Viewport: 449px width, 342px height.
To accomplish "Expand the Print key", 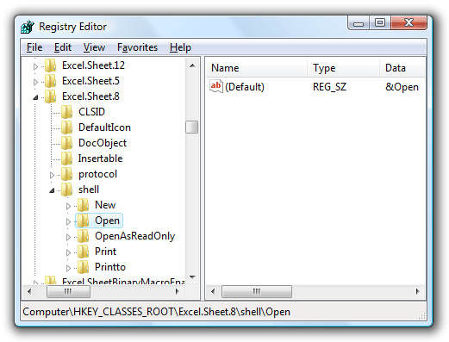I will coord(68,252).
